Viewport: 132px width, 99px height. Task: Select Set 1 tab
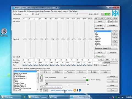tap(97, 19)
